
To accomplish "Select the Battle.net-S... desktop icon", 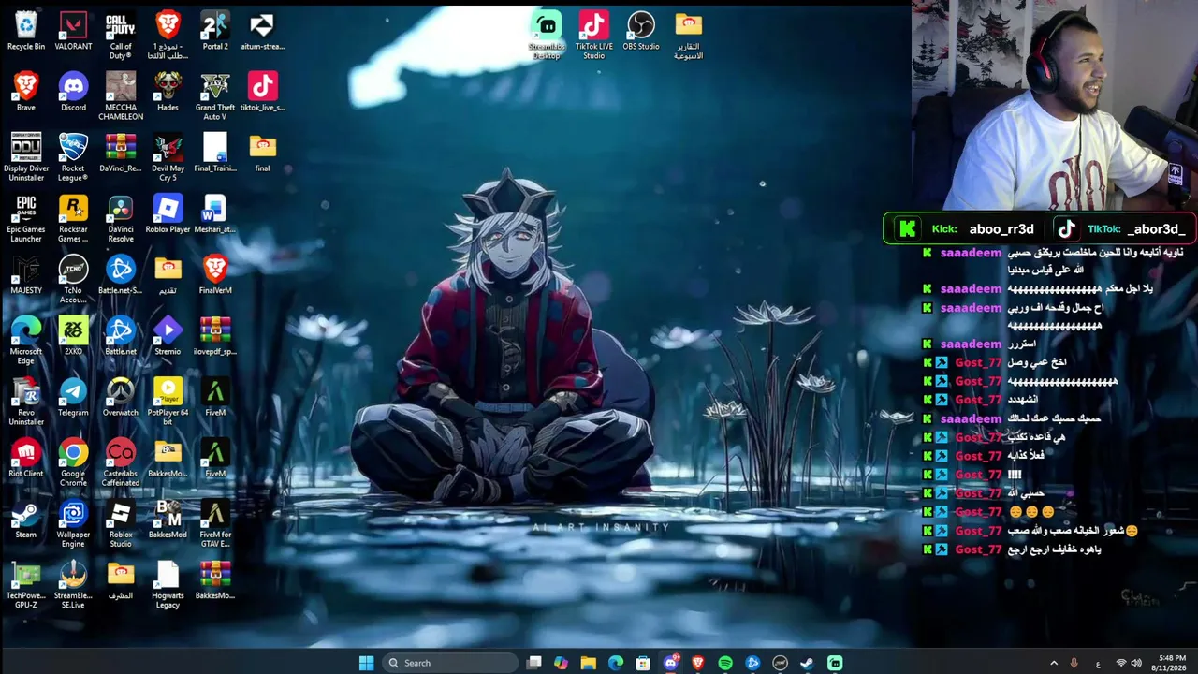I will point(121,274).
